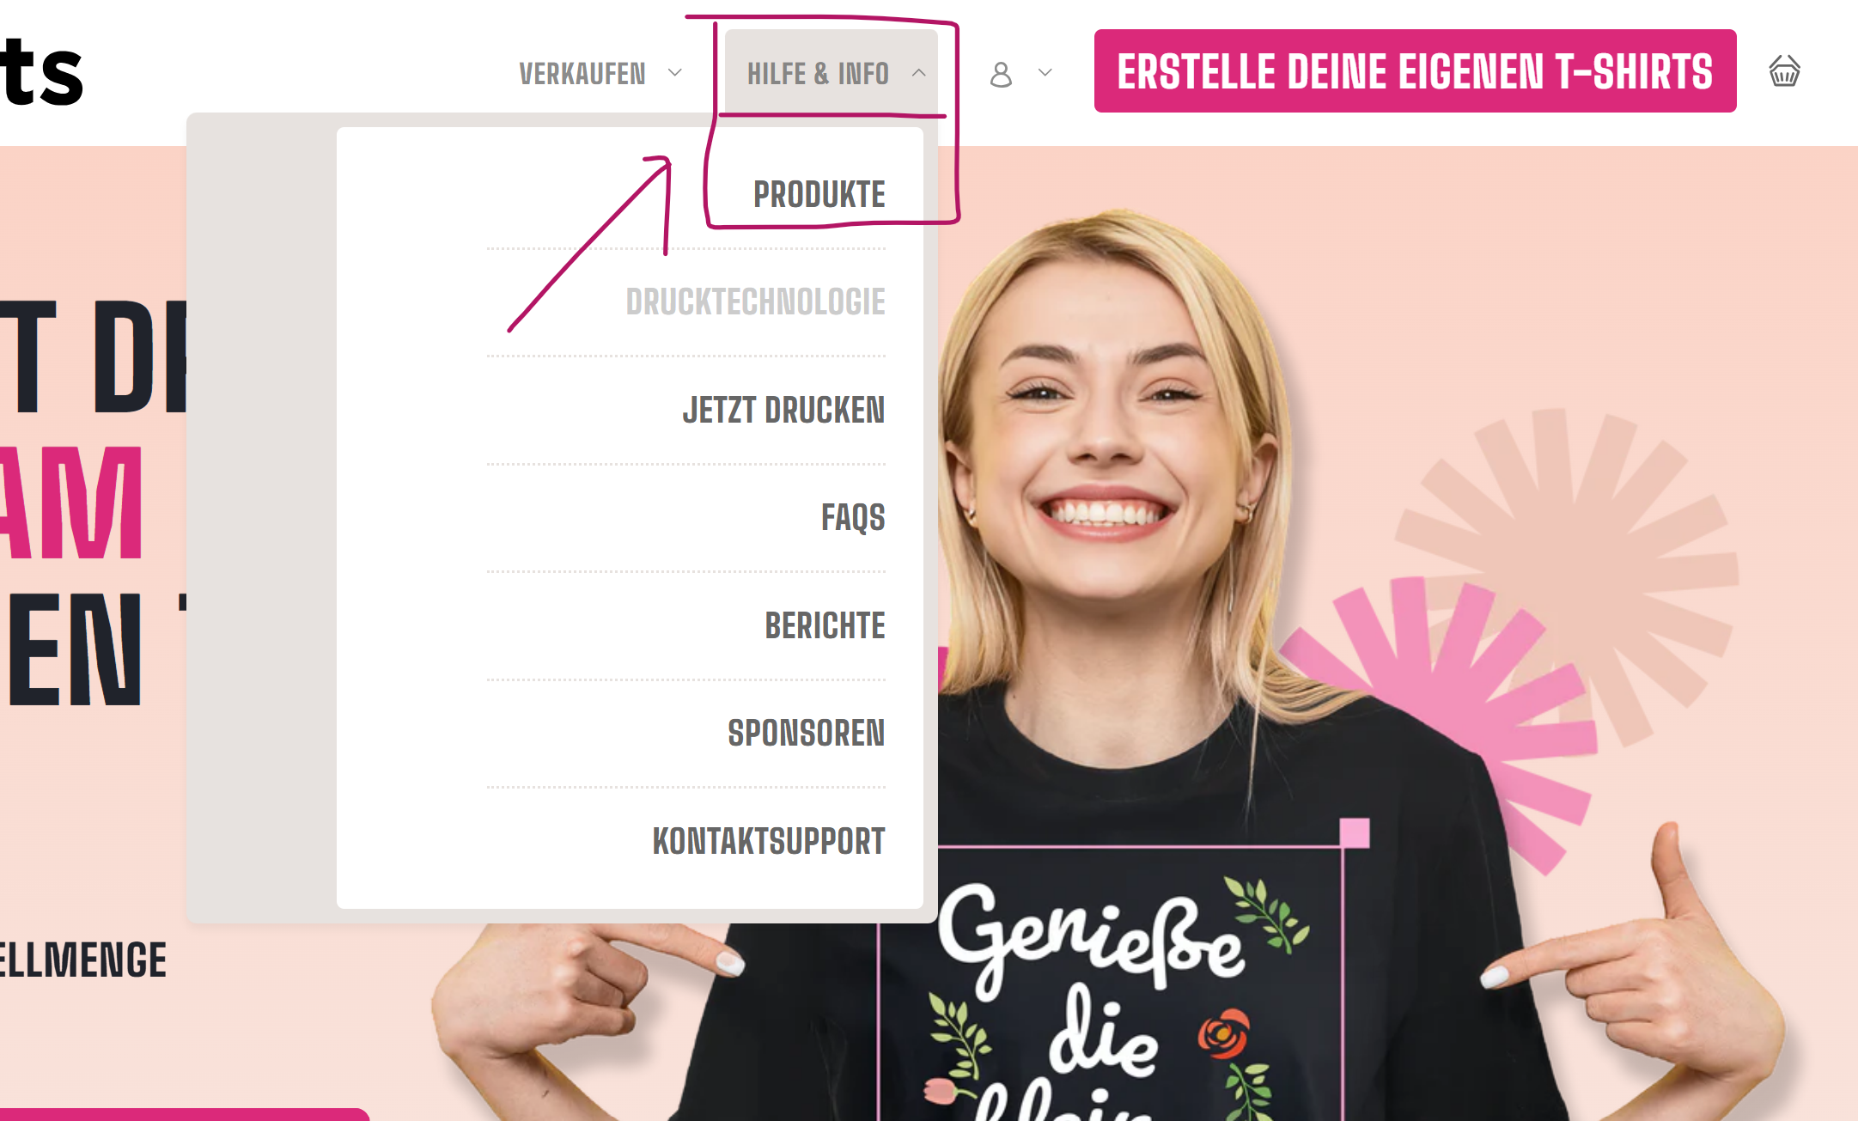The width and height of the screenshot is (1858, 1121).
Task: Expand the account dropdown chevron
Action: [x=1045, y=73]
